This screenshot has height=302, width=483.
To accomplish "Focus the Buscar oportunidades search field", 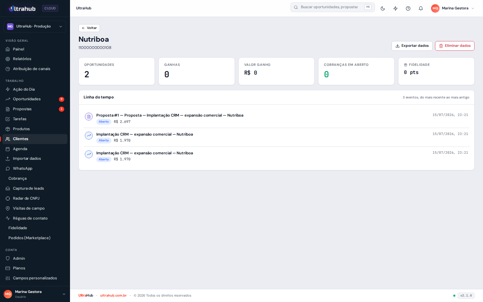I will pyautogui.click(x=333, y=7).
